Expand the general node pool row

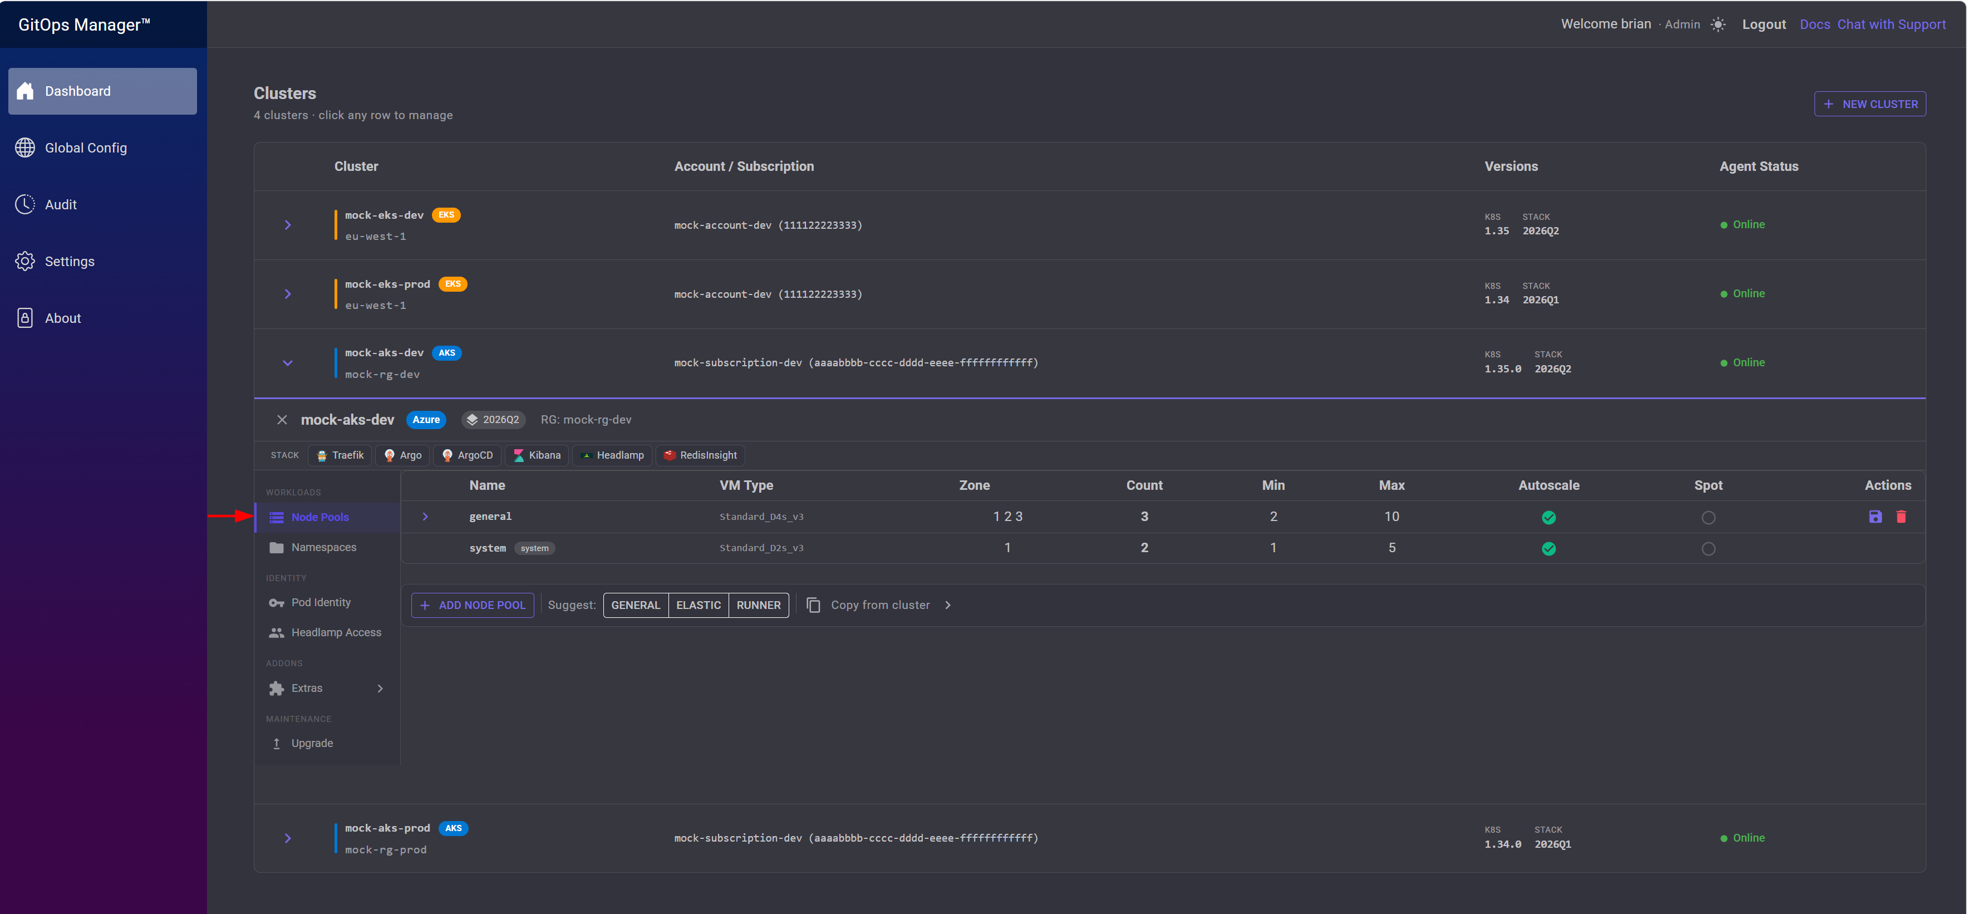pyautogui.click(x=425, y=517)
